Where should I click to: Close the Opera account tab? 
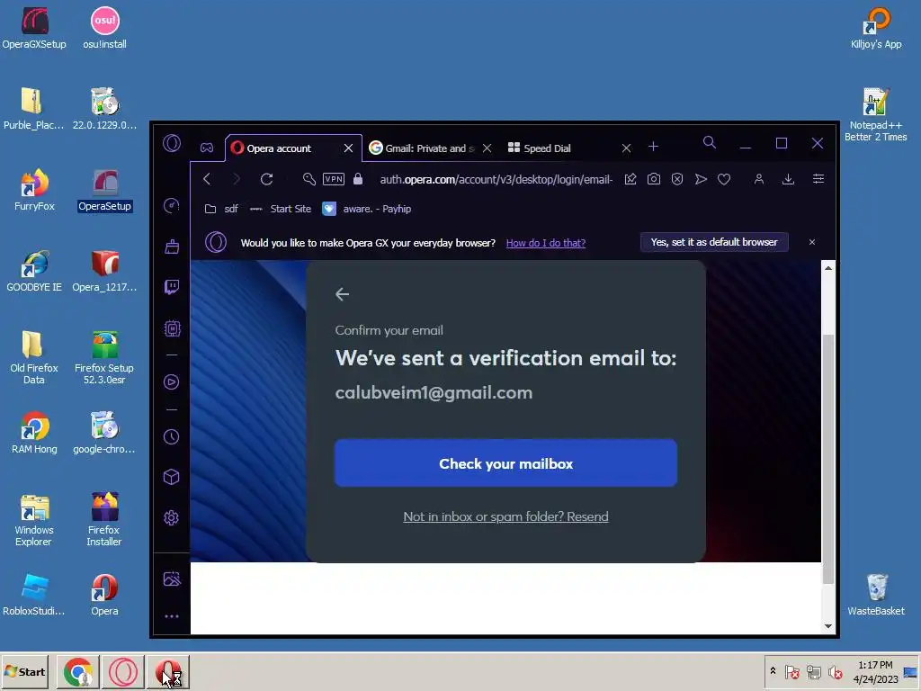(348, 148)
